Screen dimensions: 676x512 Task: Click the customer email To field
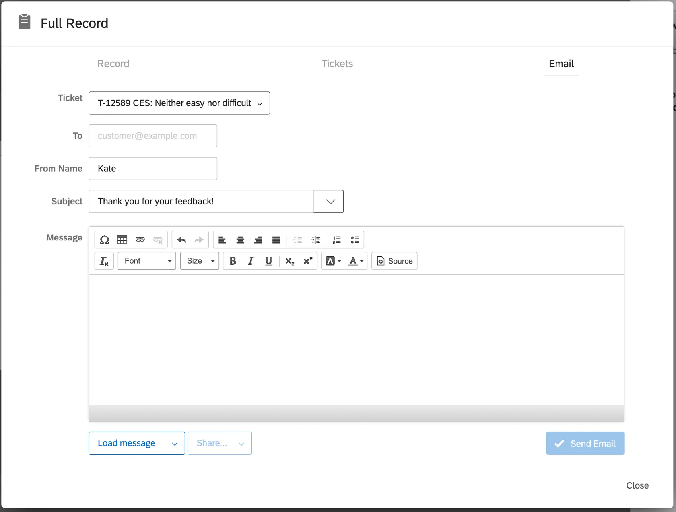(x=153, y=136)
